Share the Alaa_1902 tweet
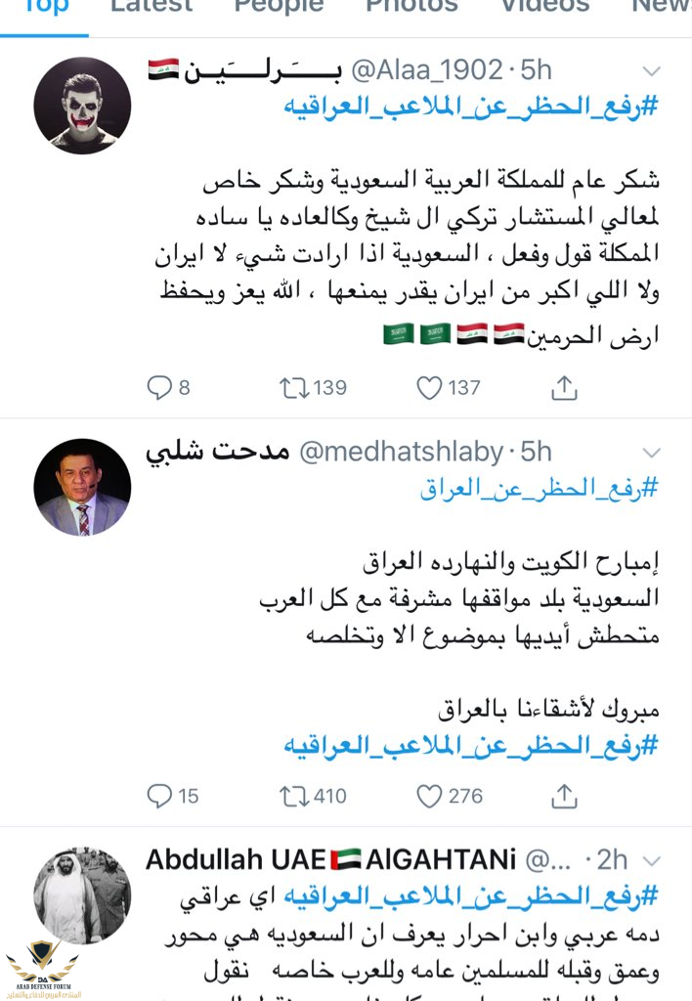 (x=564, y=388)
